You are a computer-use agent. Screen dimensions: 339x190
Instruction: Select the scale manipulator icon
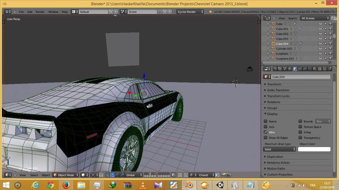point(122,175)
